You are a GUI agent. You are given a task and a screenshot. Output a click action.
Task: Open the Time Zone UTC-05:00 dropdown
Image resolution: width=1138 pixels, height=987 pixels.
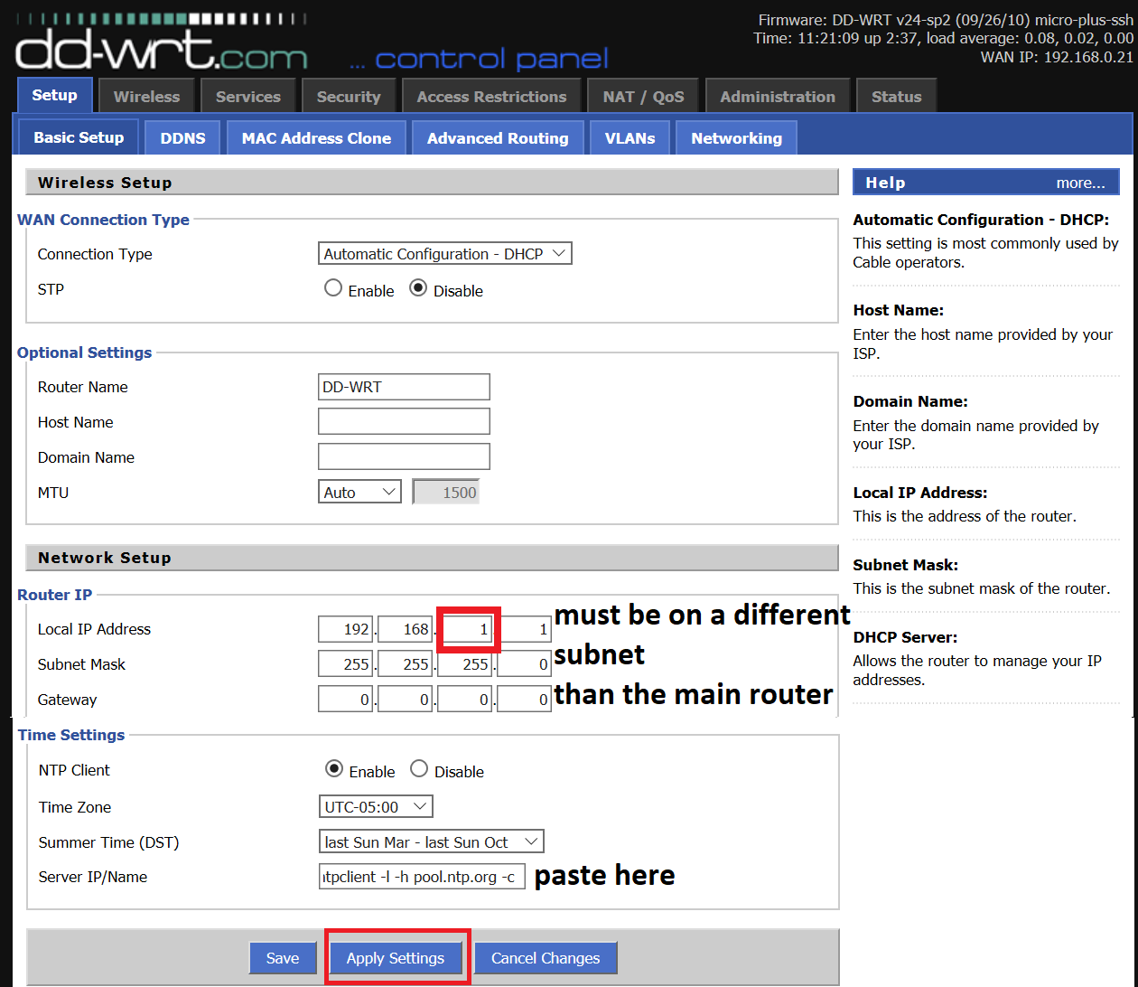point(376,806)
